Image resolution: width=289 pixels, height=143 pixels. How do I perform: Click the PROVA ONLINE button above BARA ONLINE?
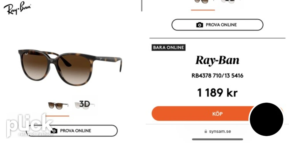(217, 25)
